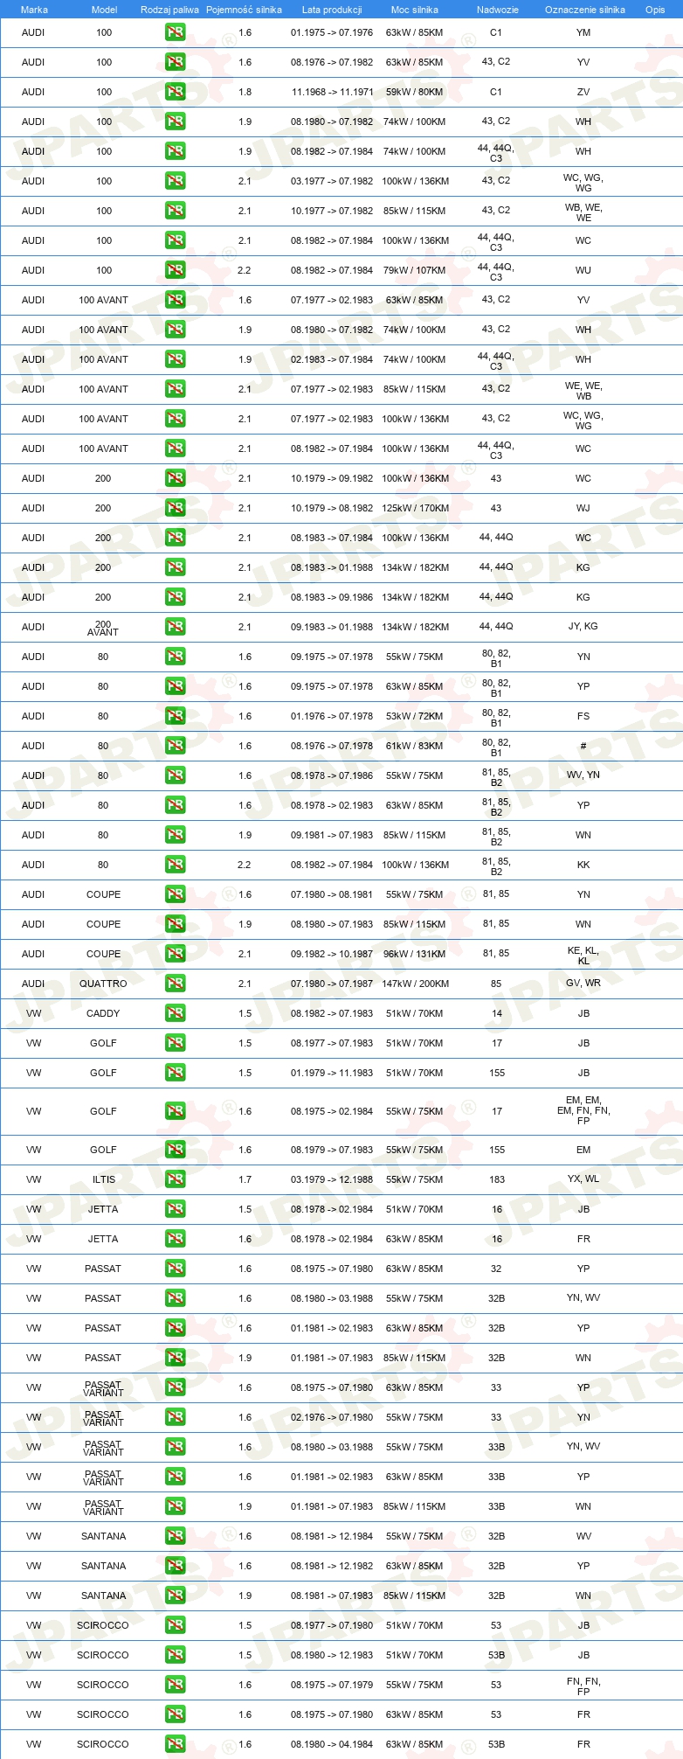Click petrol fuel icon in AUDI QUATTRO row

[x=175, y=984]
